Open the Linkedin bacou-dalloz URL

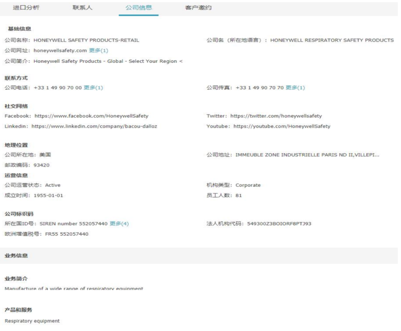(x=94, y=126)
